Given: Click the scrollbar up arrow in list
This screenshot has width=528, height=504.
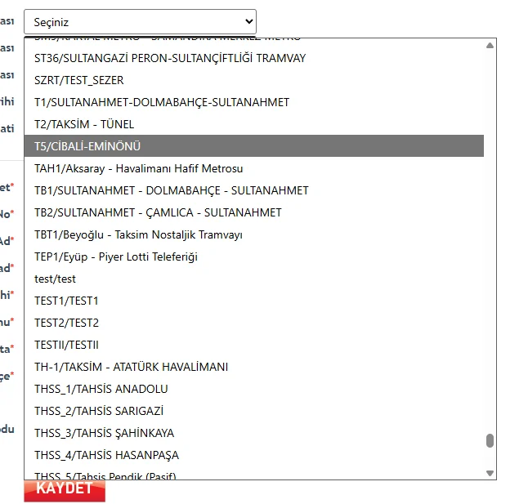Looking at the screenshot, I should click(490, 46).
